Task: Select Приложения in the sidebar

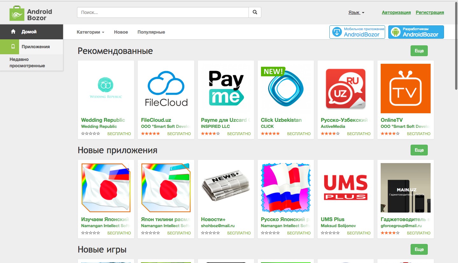Action: pos(32,47)
